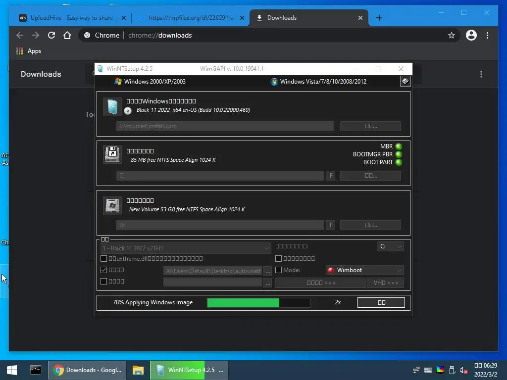Open the Black 11.2022 v21H1 edition dropdown
The width and height of the screenshot is (507, 380).
point(186,248)
